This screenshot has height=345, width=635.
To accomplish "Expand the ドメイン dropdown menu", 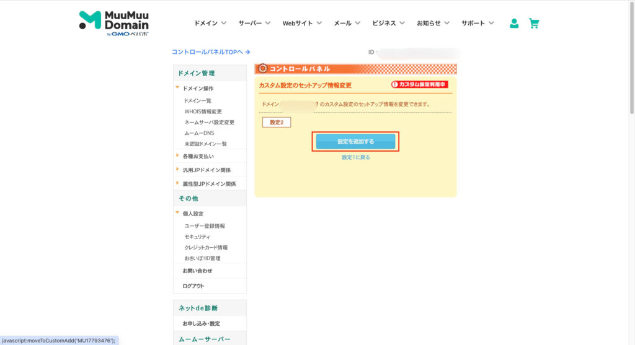I will [210, 24].
